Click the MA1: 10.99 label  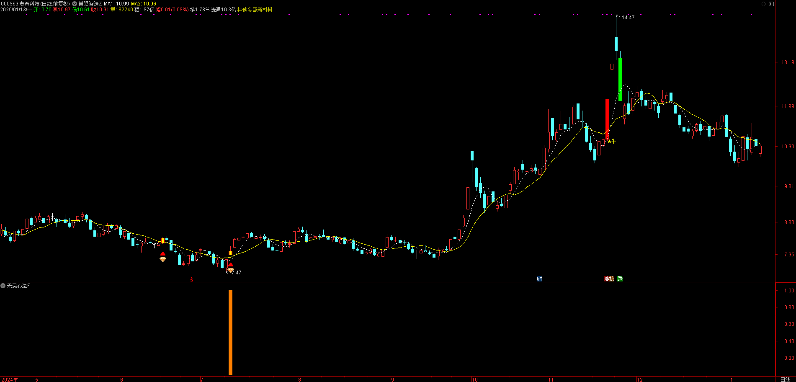[116, 4]
